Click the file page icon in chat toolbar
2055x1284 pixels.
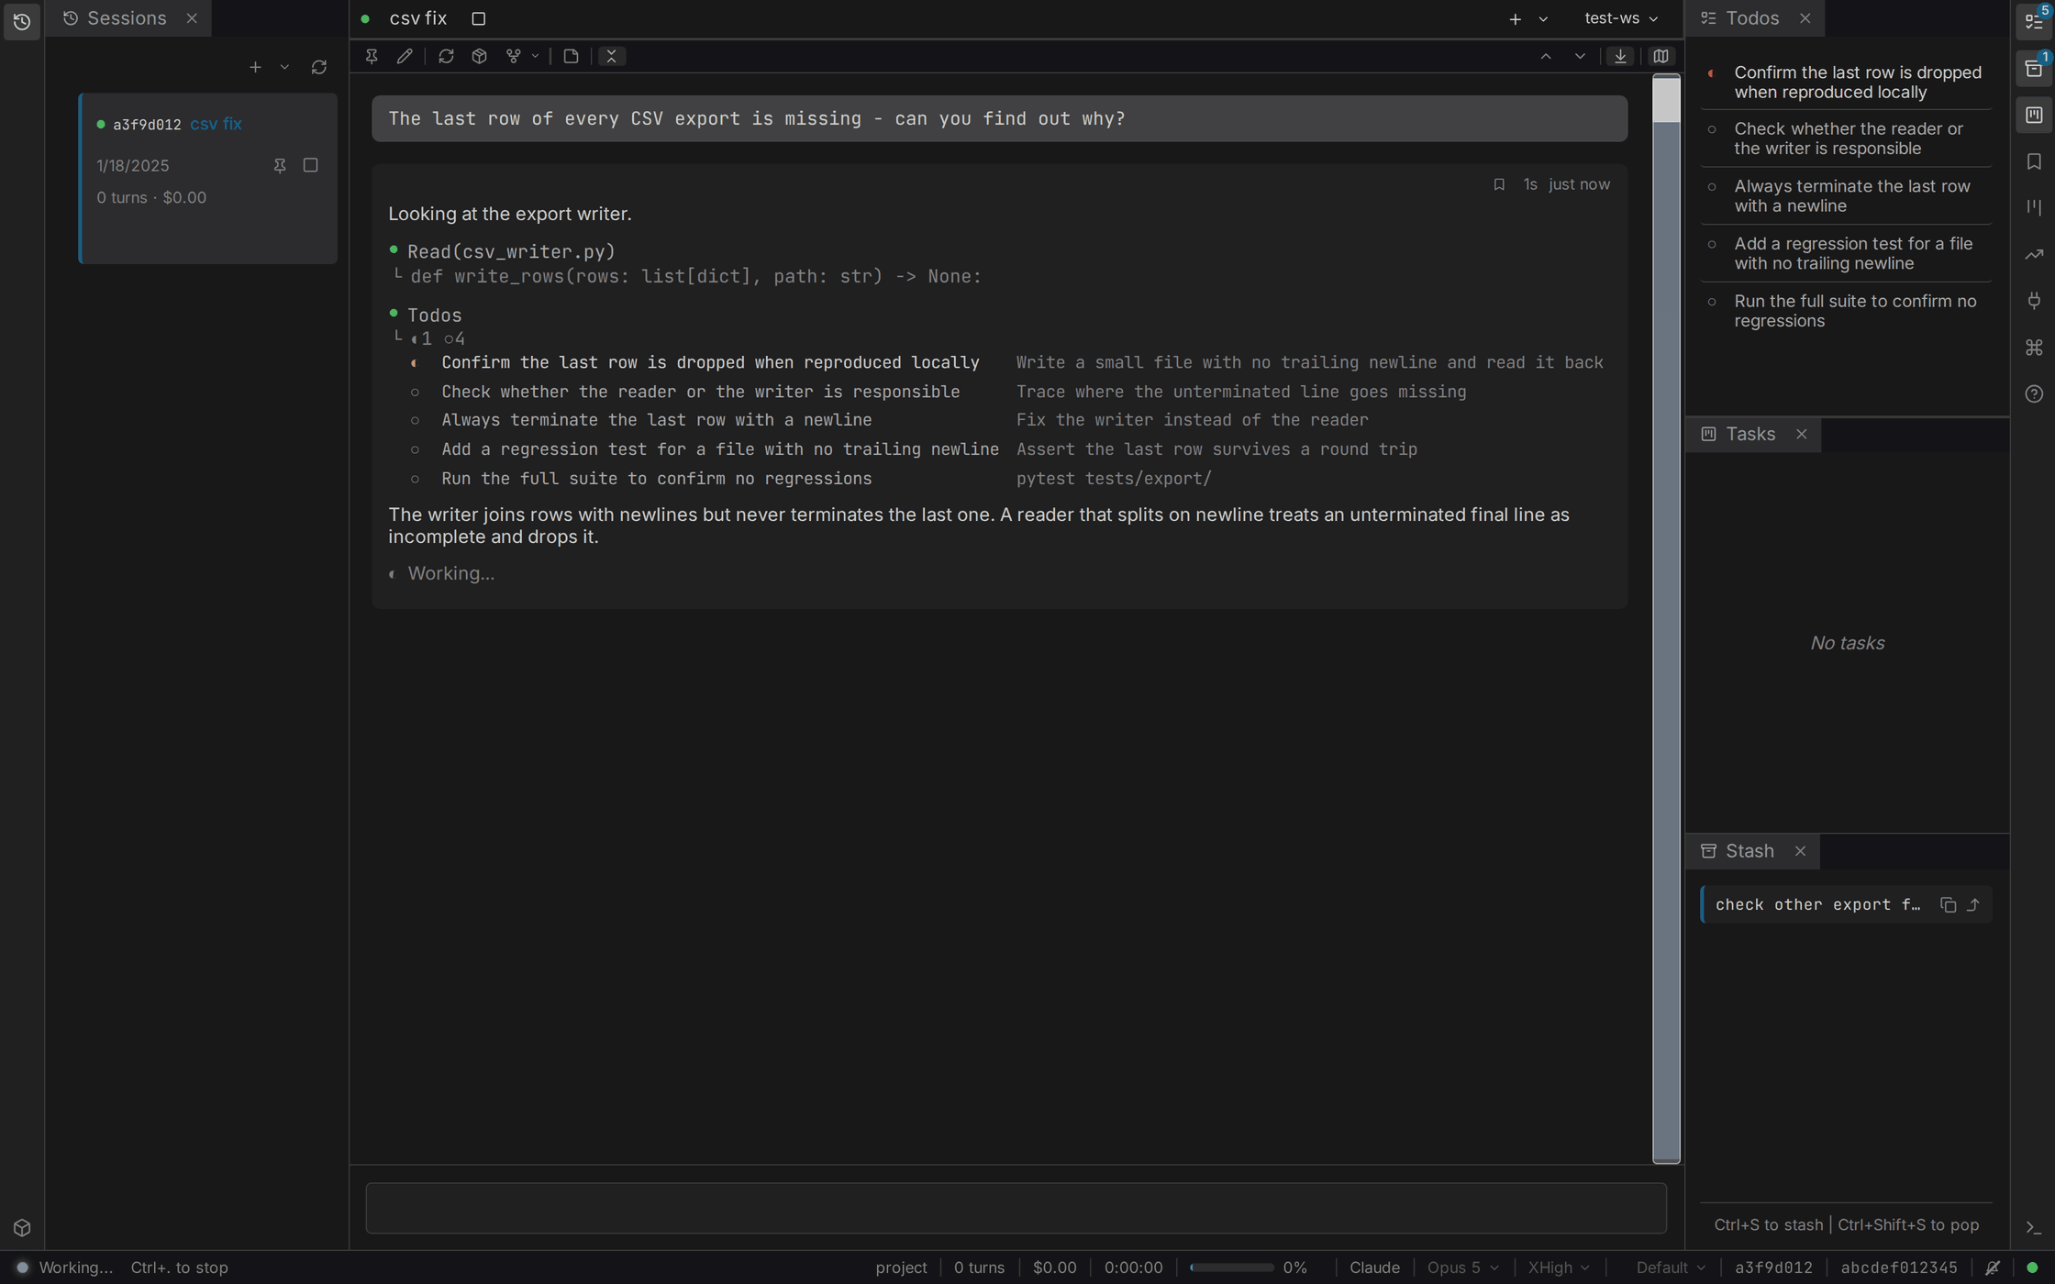coord(571,56)
